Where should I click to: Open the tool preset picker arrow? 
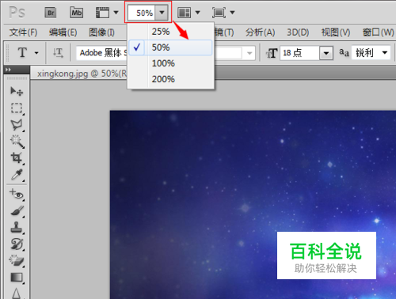(36, 53)
